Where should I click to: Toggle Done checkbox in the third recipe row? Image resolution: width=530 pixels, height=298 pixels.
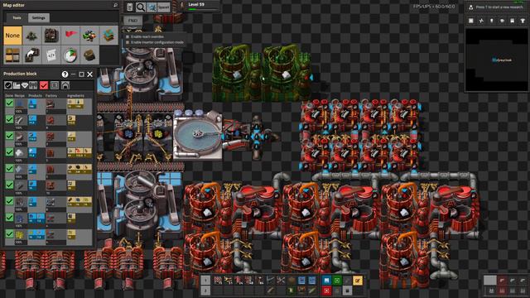click(x=9, y=136)
